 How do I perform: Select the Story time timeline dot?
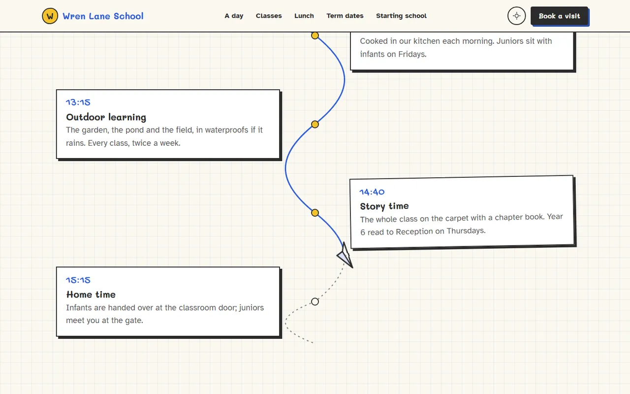click(315, 213)
